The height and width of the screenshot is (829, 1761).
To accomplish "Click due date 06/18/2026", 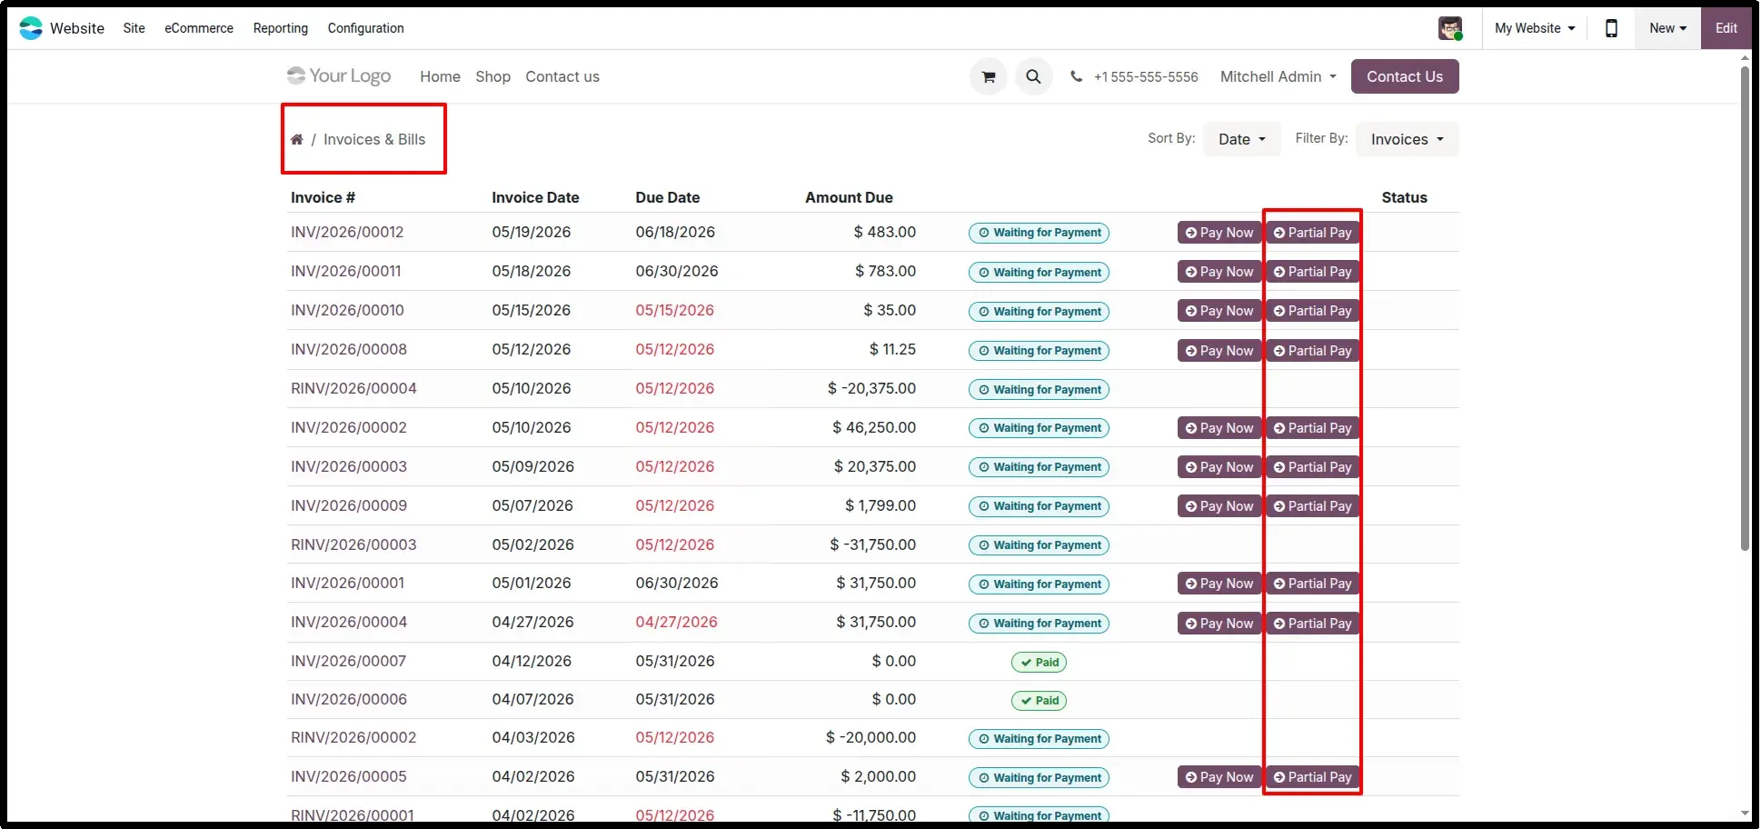I will (x=675, y=233).
